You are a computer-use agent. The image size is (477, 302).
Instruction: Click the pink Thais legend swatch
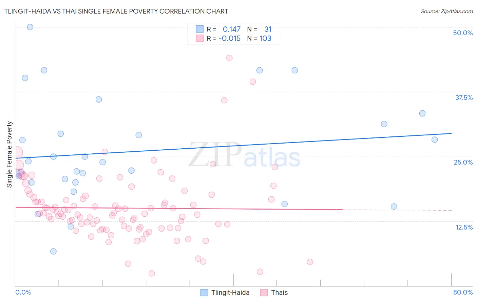tap(264, 293)
